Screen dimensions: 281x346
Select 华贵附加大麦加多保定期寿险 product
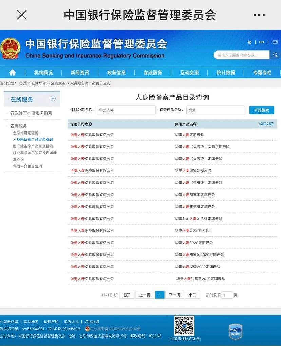click(199, 219)
